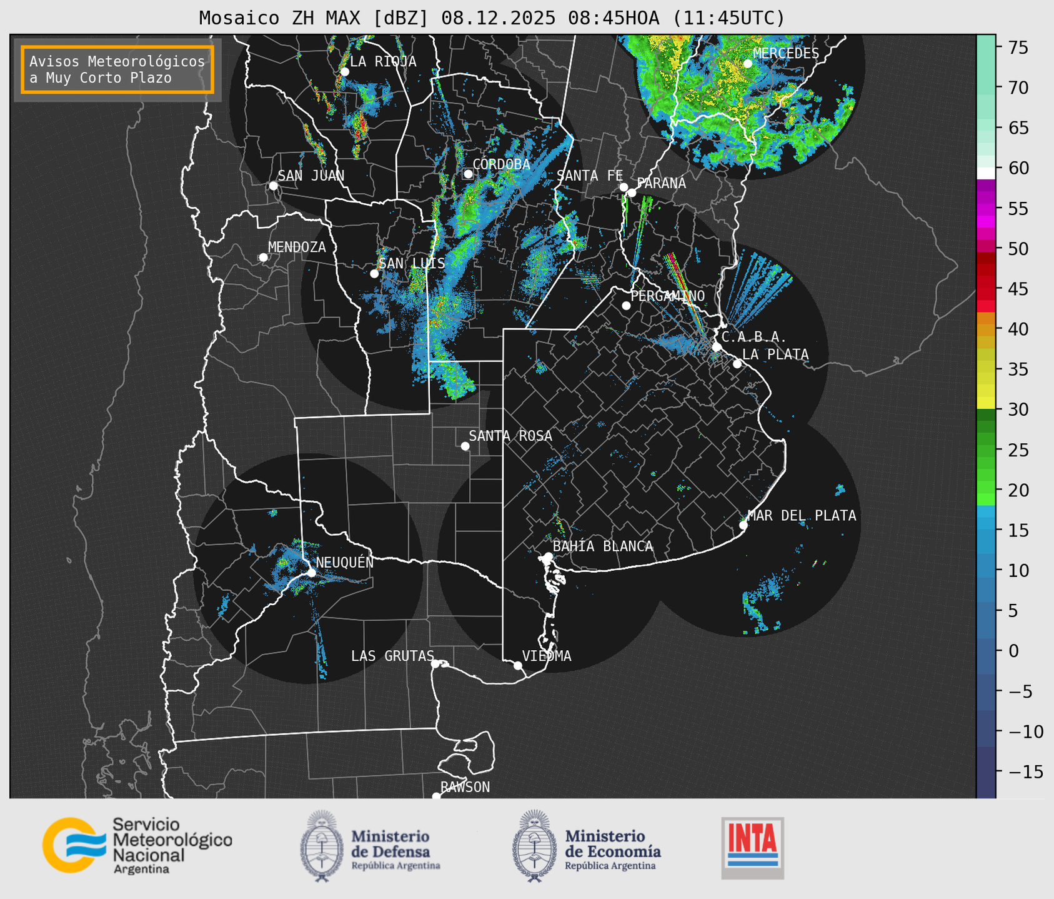Select the SAN JUAN city marker dot
The height and width of the screenshot is (899, 1054).
click(274, 186)
